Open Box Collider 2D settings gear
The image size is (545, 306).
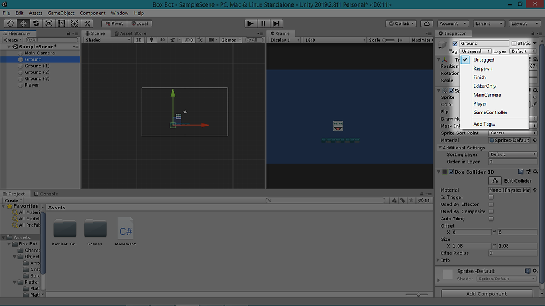[535, 172]
